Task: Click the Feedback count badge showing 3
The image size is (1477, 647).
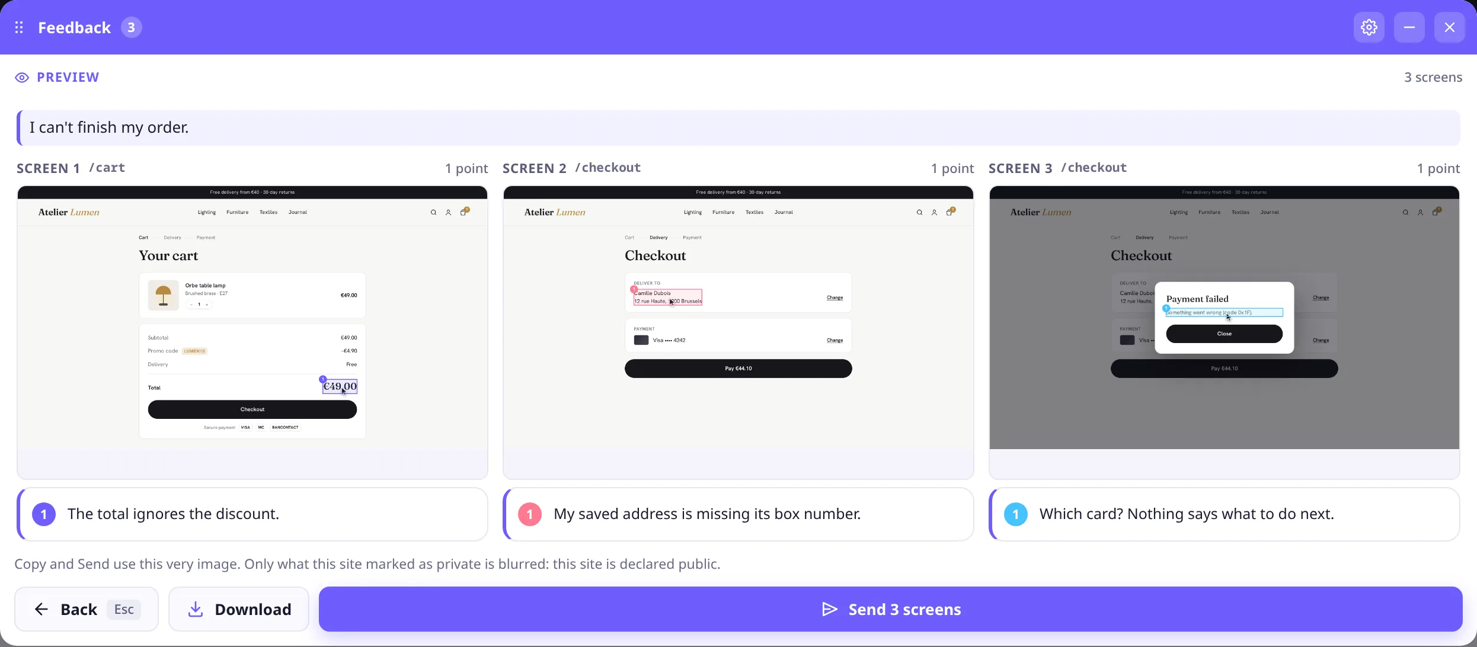Action: (131, 27)
